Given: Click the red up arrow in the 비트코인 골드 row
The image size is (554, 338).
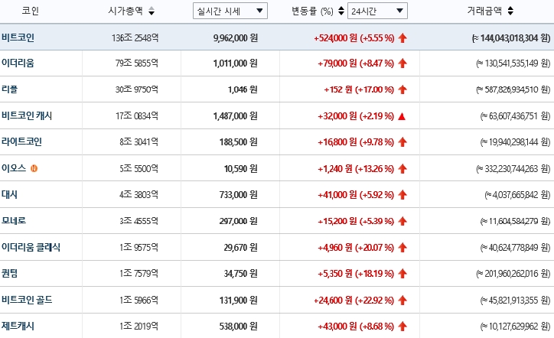Looking at the screenshot, I should (402, 301).
